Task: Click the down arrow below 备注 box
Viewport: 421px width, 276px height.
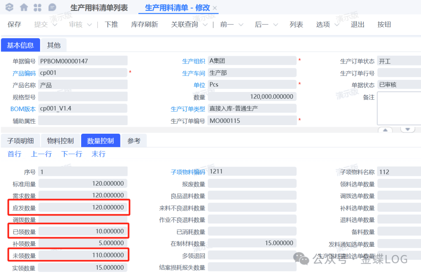Action: (407, 130)
